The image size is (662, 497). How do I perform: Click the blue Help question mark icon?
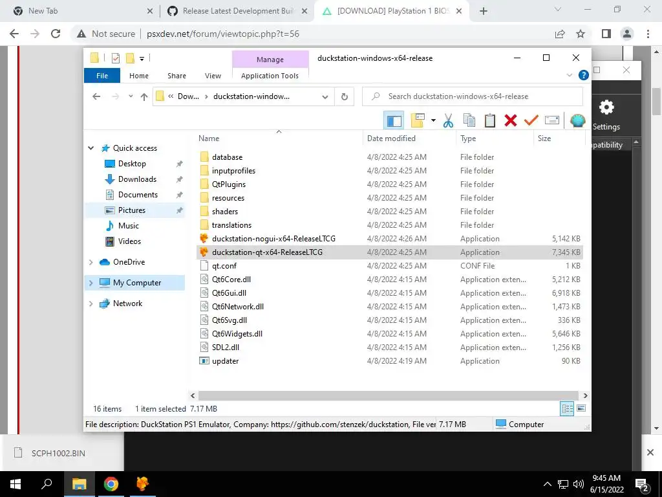click(x=584, y=75)
